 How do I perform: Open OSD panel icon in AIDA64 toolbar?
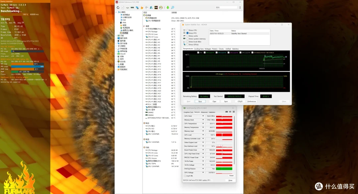click(x=156, y=8)
